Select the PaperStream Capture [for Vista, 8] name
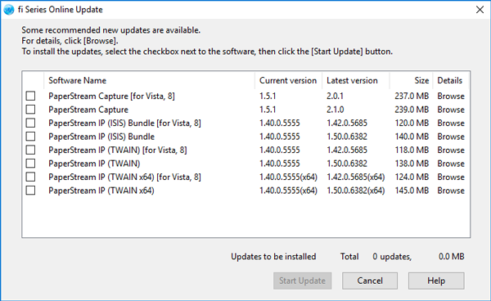491x301 pixels. point(111,96)
